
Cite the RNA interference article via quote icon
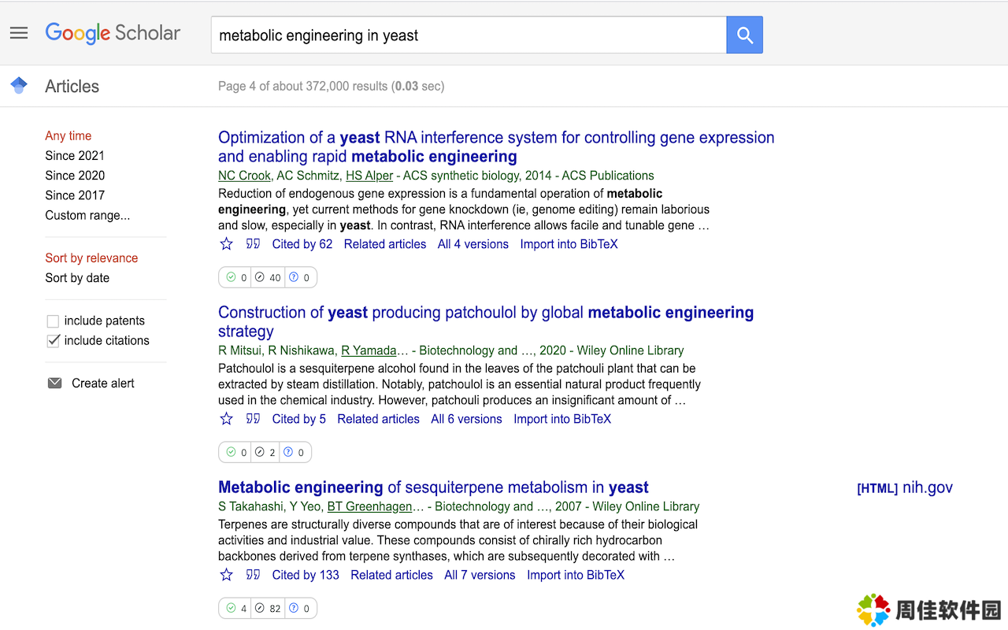point(253,244)
